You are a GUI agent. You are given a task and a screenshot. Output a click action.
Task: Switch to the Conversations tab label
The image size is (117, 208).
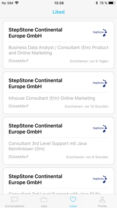coord(15,206)
